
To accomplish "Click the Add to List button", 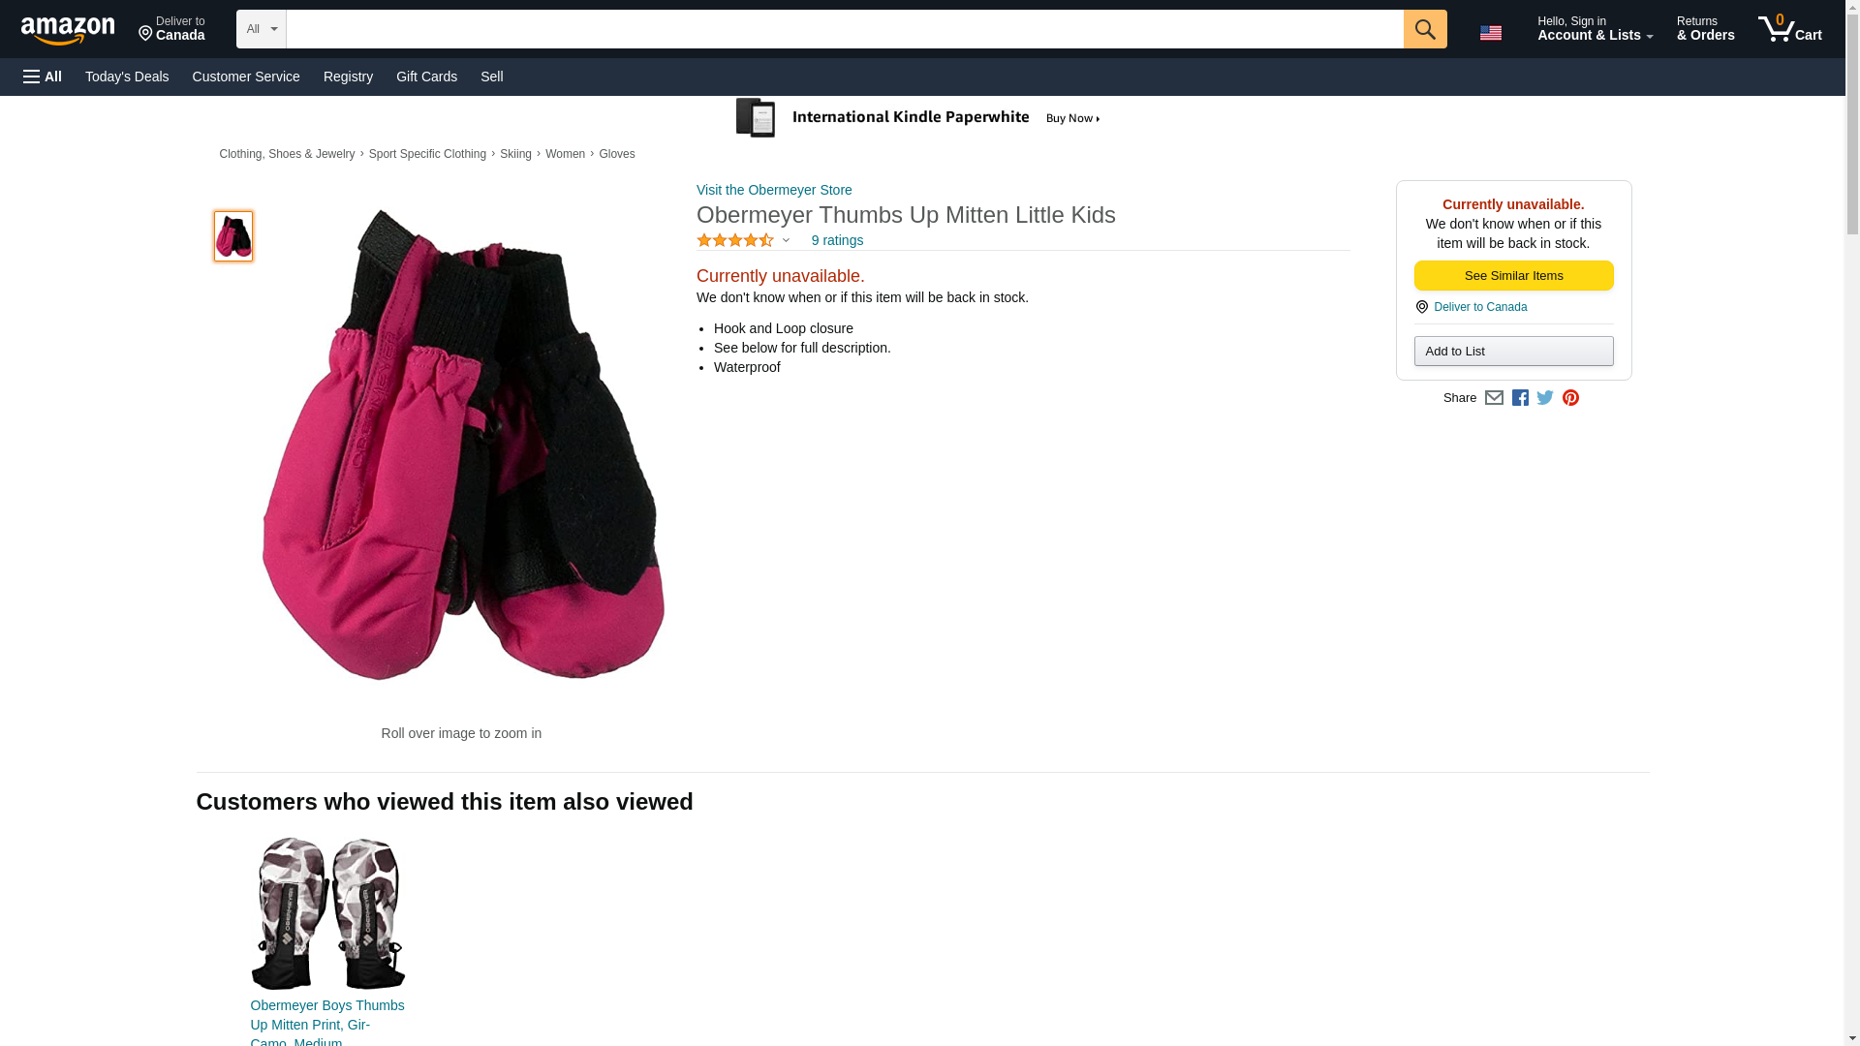I will click(1513, 351).
